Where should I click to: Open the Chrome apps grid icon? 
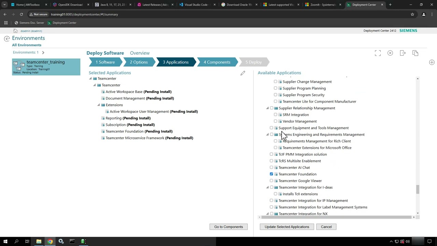pos(6,23)
